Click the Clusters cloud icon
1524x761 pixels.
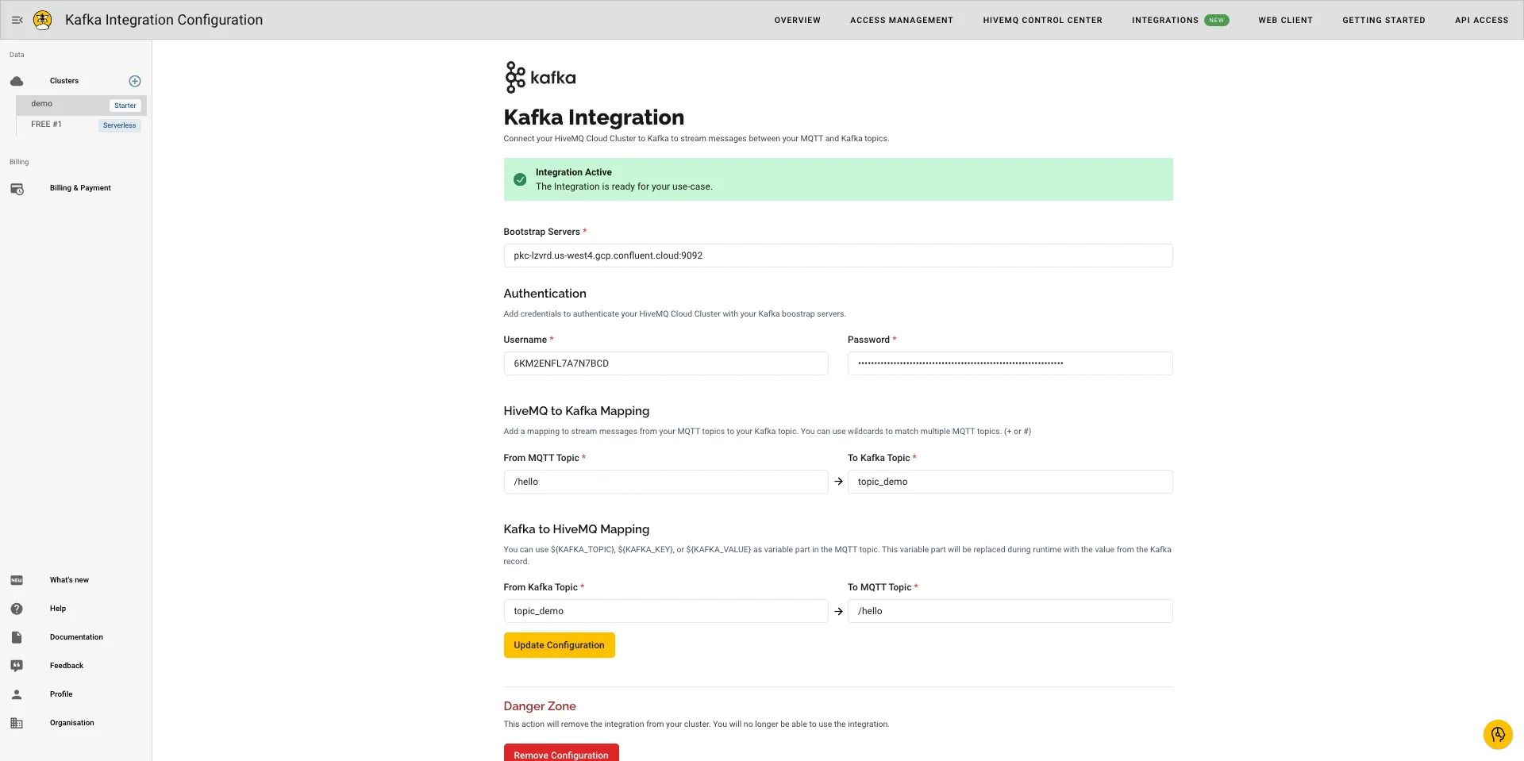pos(17,81)
